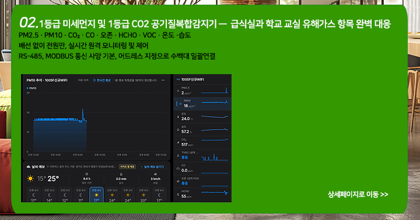Screen dimensions: 420x220
Task: Click the CO₂ icon beside 517 ppm
Action: 178,143
